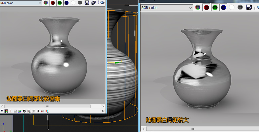Toggle the LUT correction icon
Image resolution: width=259 pixels, height=132 pixels.
click(33, 111)
